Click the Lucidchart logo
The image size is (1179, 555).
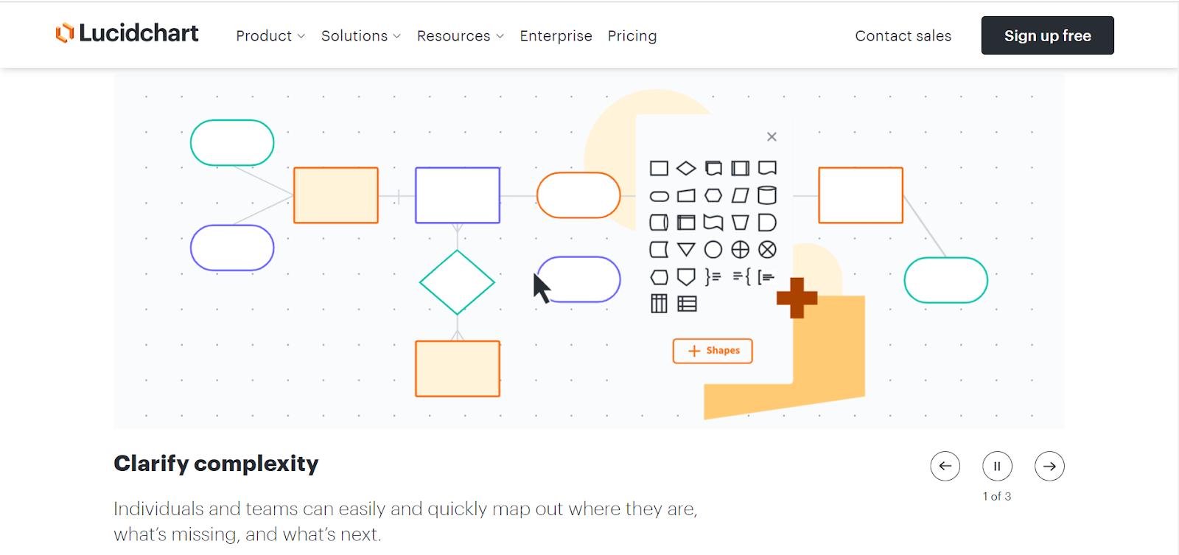point(126,32)
